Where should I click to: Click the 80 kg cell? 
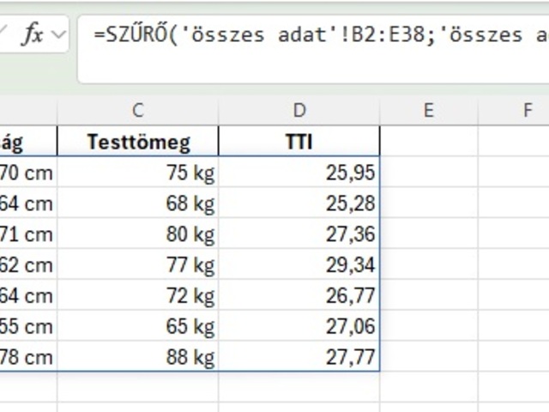[138, 234]
